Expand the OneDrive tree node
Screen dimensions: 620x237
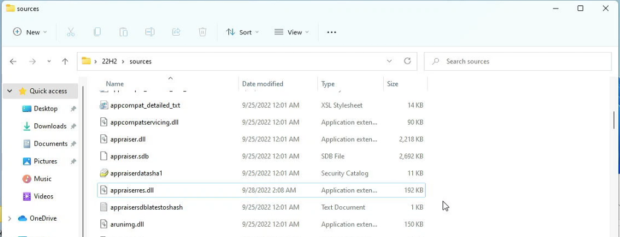pos(10,218)
